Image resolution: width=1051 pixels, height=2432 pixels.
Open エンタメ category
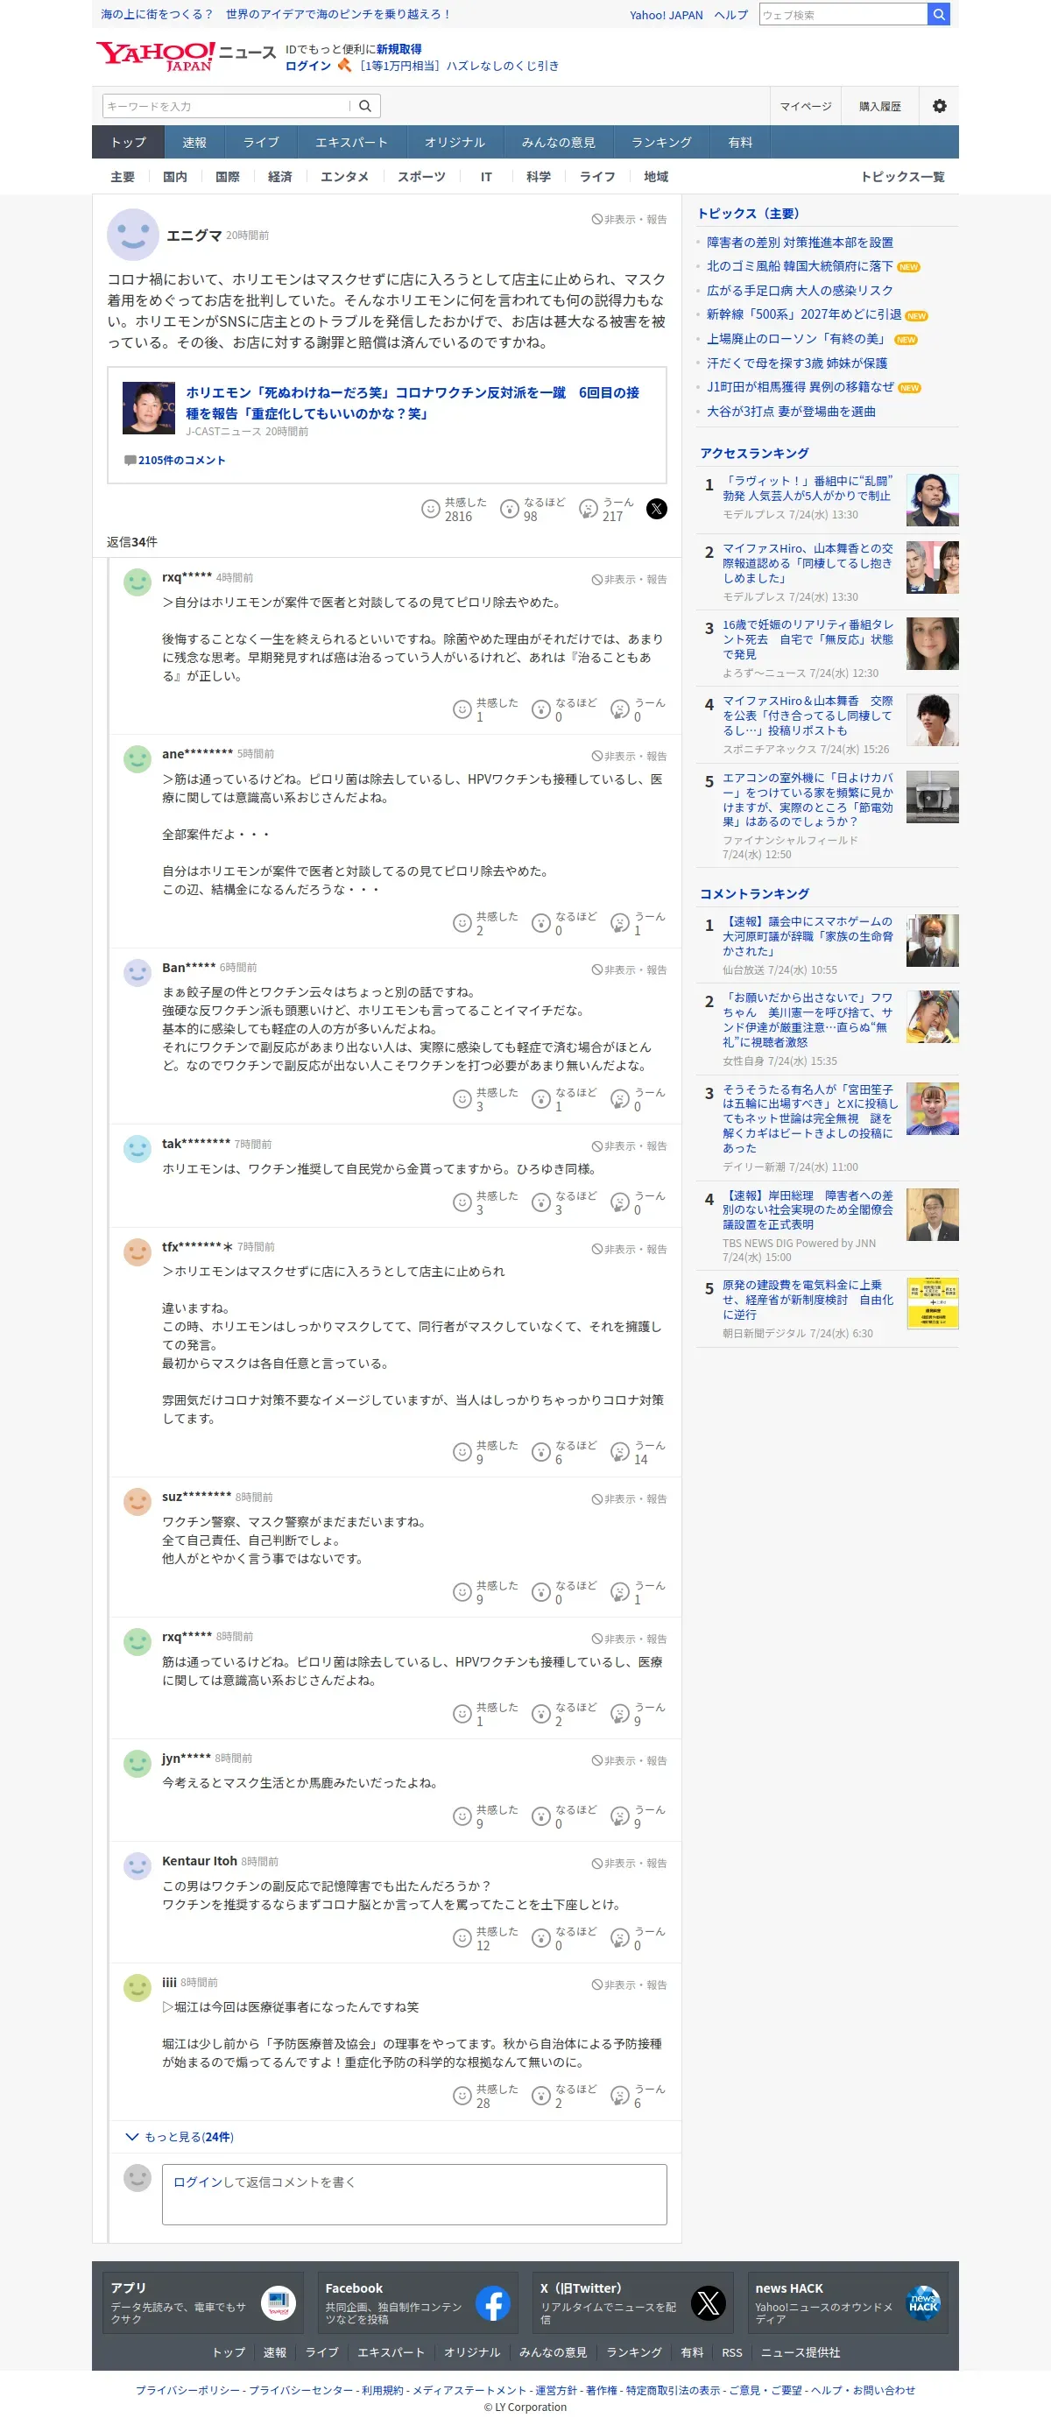coord(345,177)
